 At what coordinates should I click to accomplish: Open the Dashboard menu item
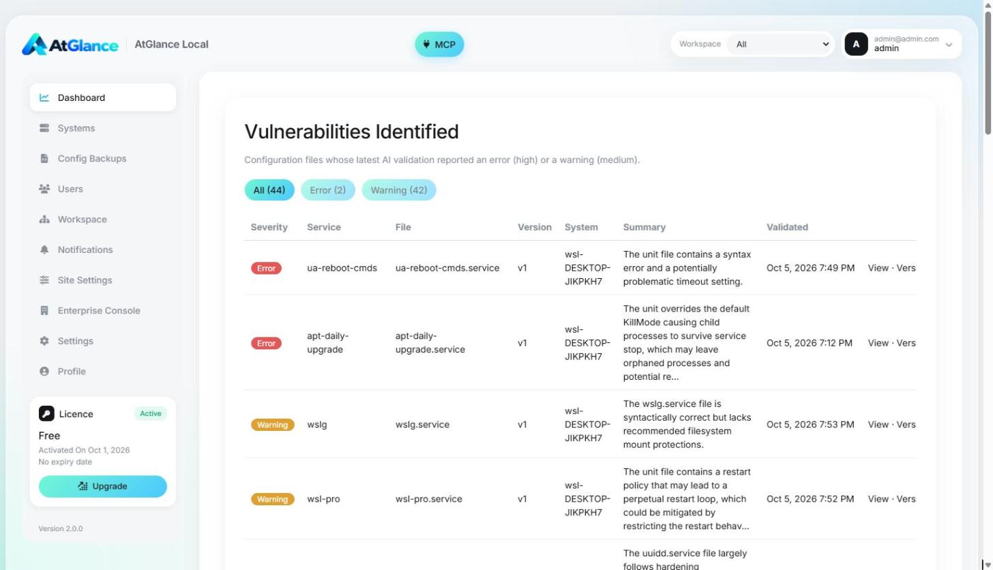point(103,97)
